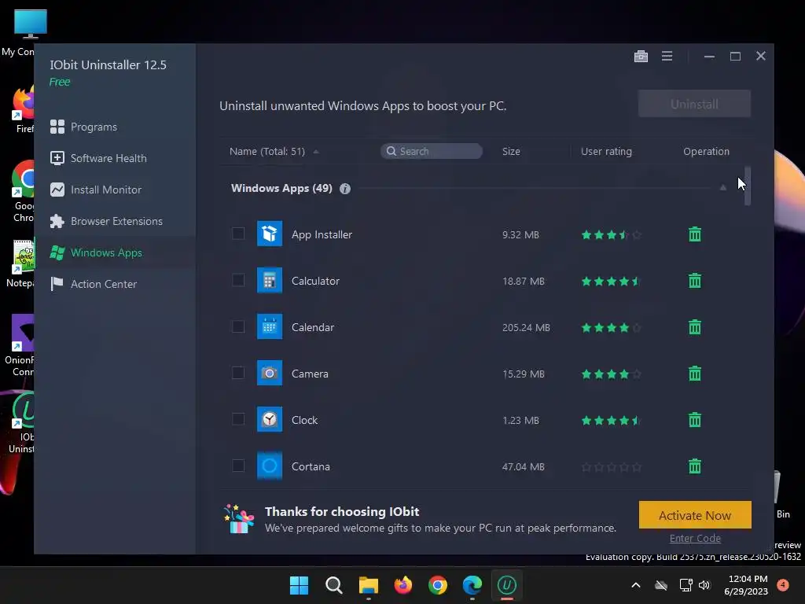Click the Cortana app icon
This screenshot has height=604, width=805.
click(x=270, y=466)
